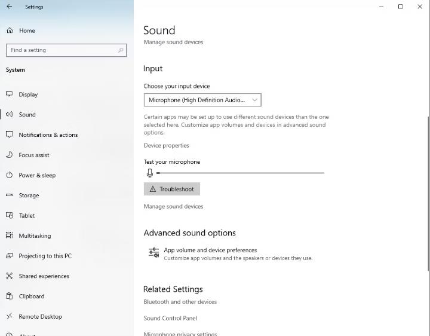This screenshot has width=430, height=336.
Task: Open Multitasking settings
Action: click(35, 236)
